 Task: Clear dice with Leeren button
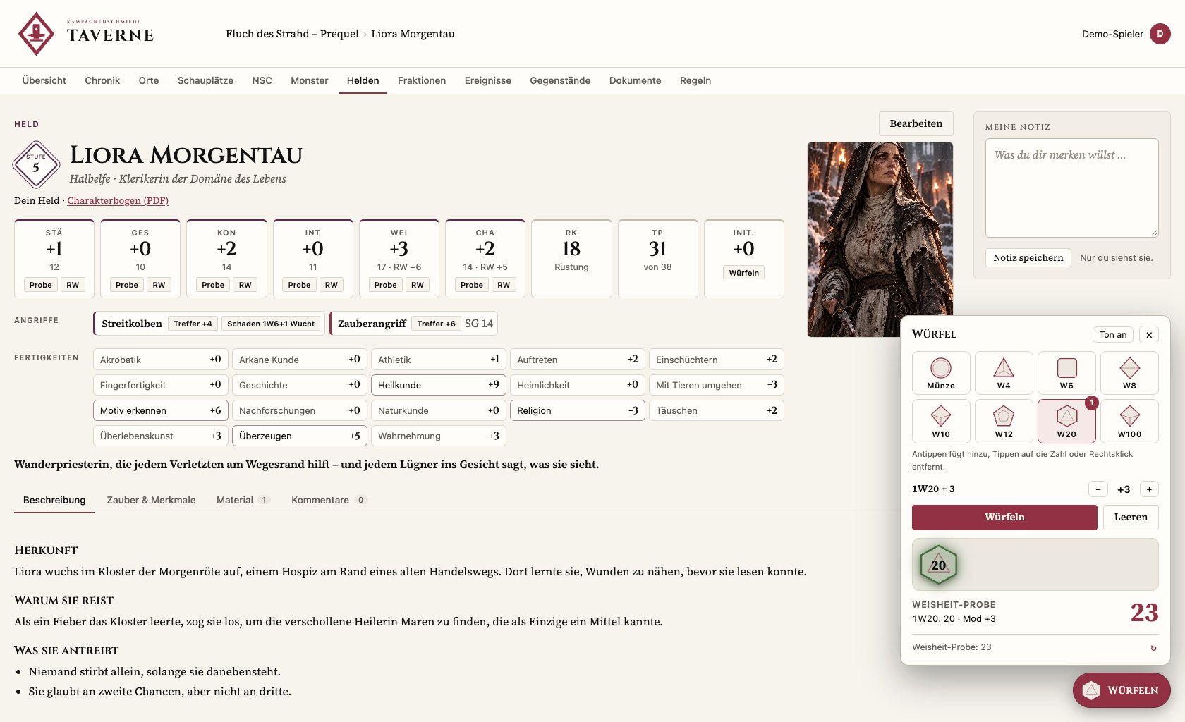click(1131, 517)
